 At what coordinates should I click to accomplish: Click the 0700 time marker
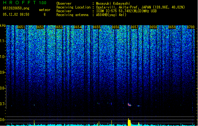click(x=191, y=27)
